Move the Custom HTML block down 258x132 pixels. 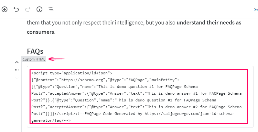click(x=17, y=78)
